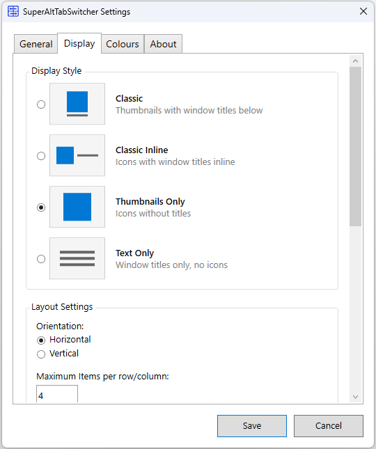Choose Horizontal orientation
376x449 pixels.
[x=63, y=340]
